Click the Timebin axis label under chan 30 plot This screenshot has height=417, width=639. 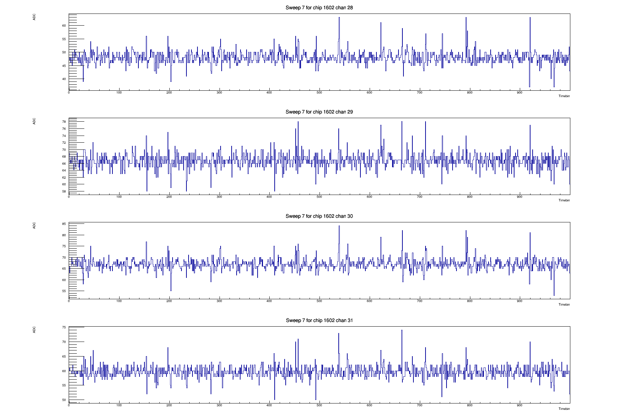point(564,305)
